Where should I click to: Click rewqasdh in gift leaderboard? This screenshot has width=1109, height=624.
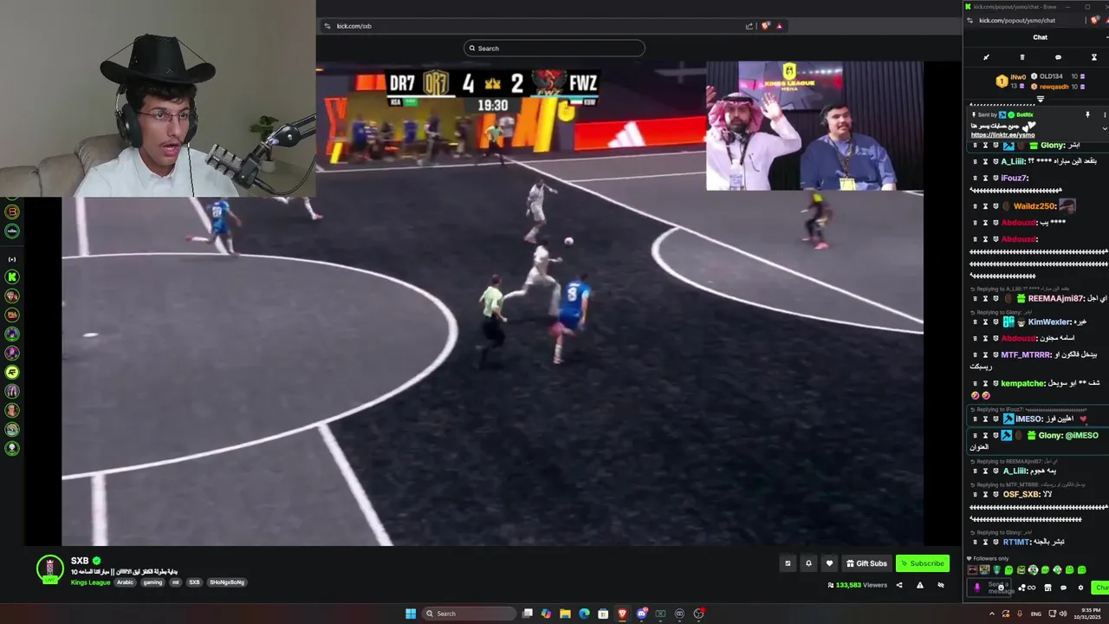tap(1054, 87)
